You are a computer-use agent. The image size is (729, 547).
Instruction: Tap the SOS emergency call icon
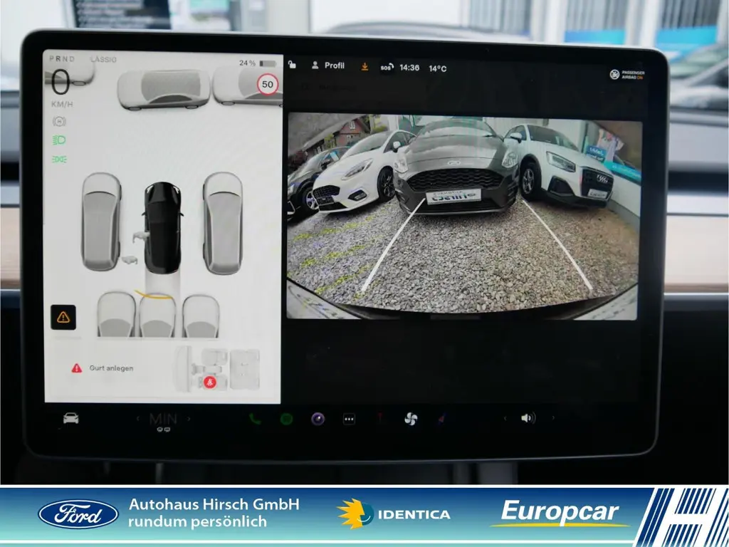pos(387,68)
